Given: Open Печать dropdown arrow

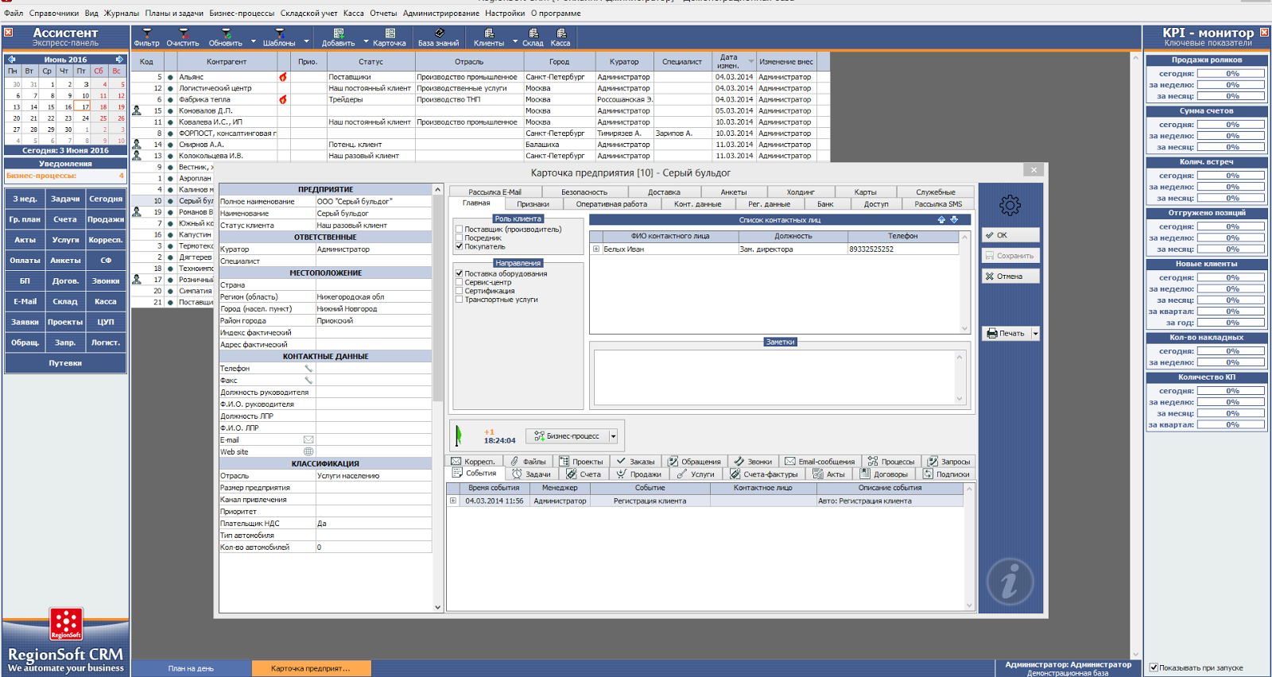Looking at the screenshot, I should 1035,334.
